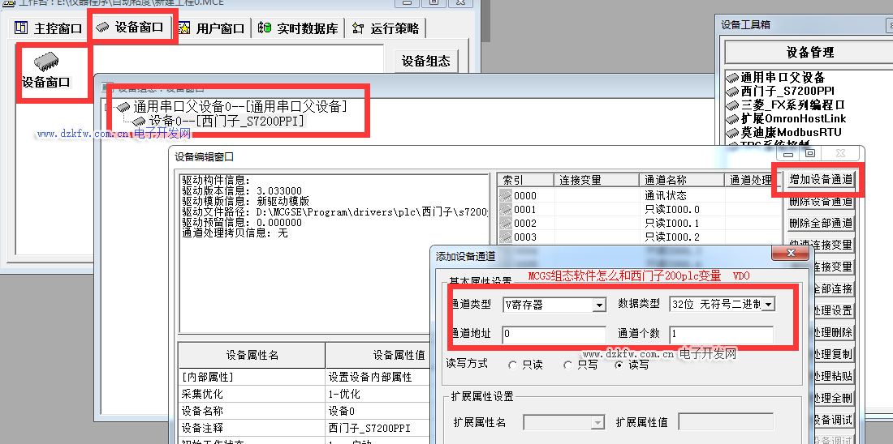Select the 只写 radio button
This screenshot has height=444, width=893.
point(567,365)
